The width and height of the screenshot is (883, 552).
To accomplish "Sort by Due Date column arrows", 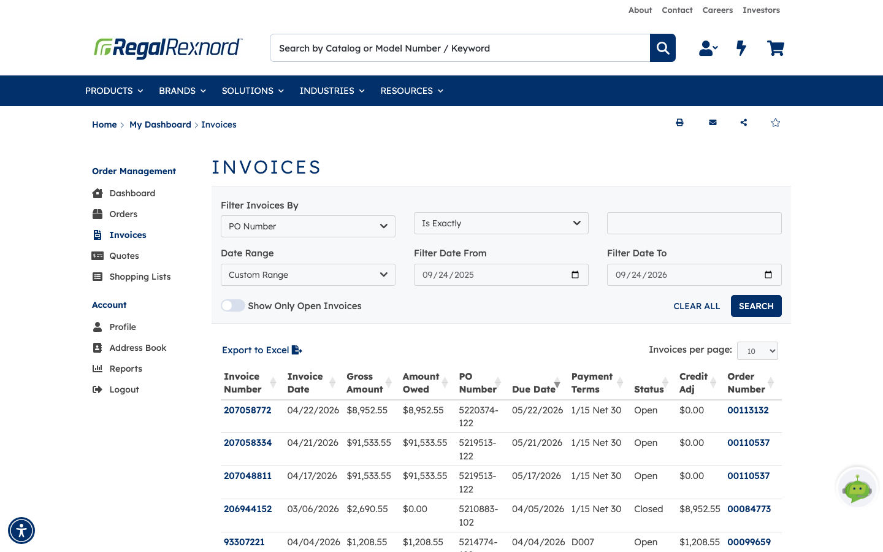I will [x=557, y=383].
